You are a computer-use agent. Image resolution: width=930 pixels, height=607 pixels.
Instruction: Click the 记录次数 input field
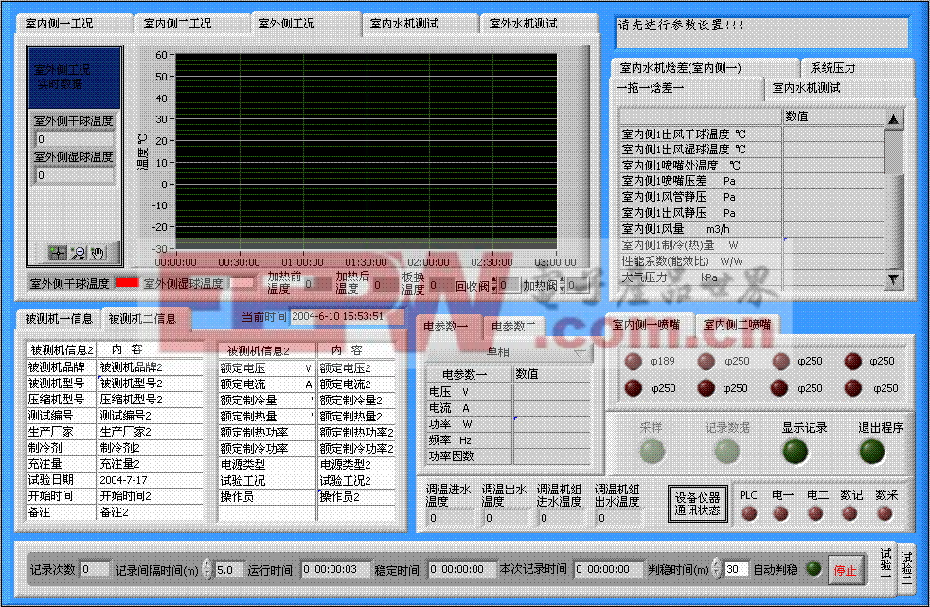pos(95,569)
